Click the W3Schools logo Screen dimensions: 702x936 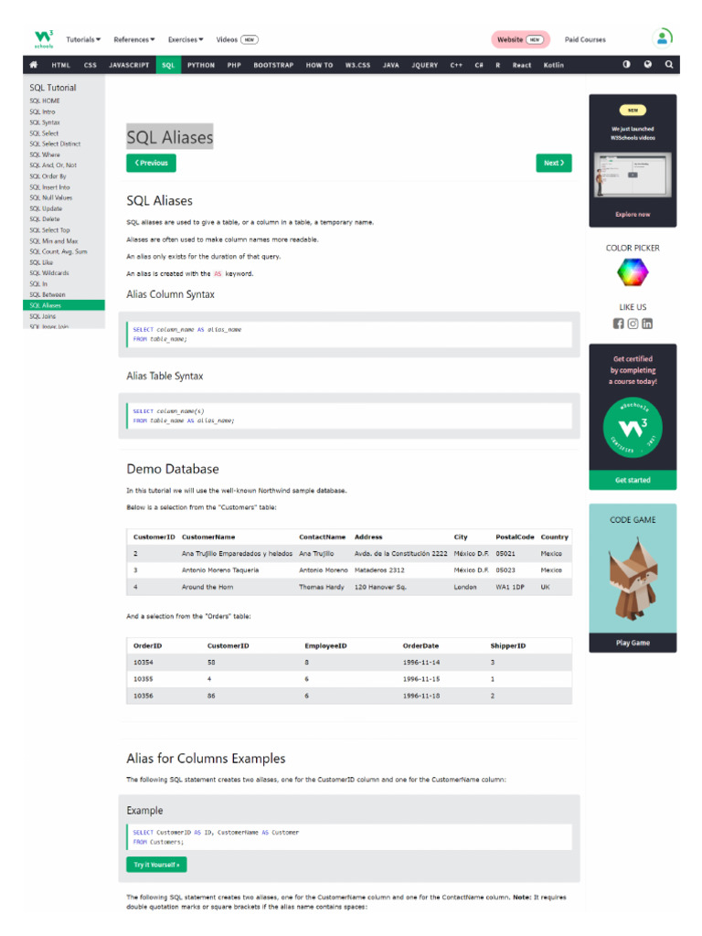click(44, 38)
